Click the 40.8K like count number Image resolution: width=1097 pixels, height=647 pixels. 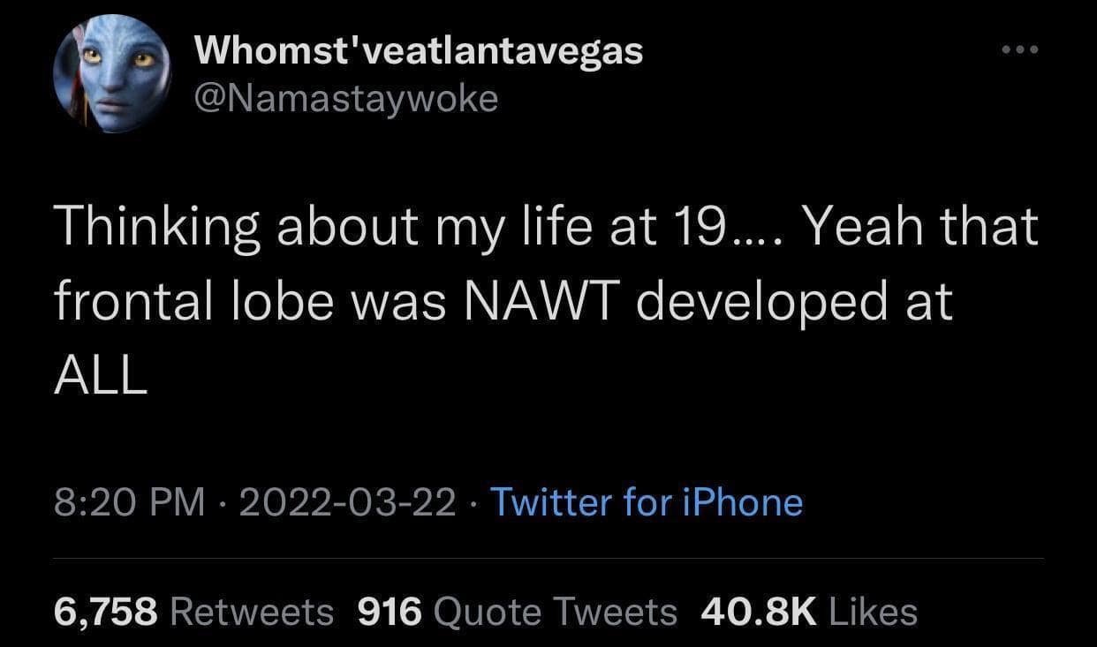[759, 611]
